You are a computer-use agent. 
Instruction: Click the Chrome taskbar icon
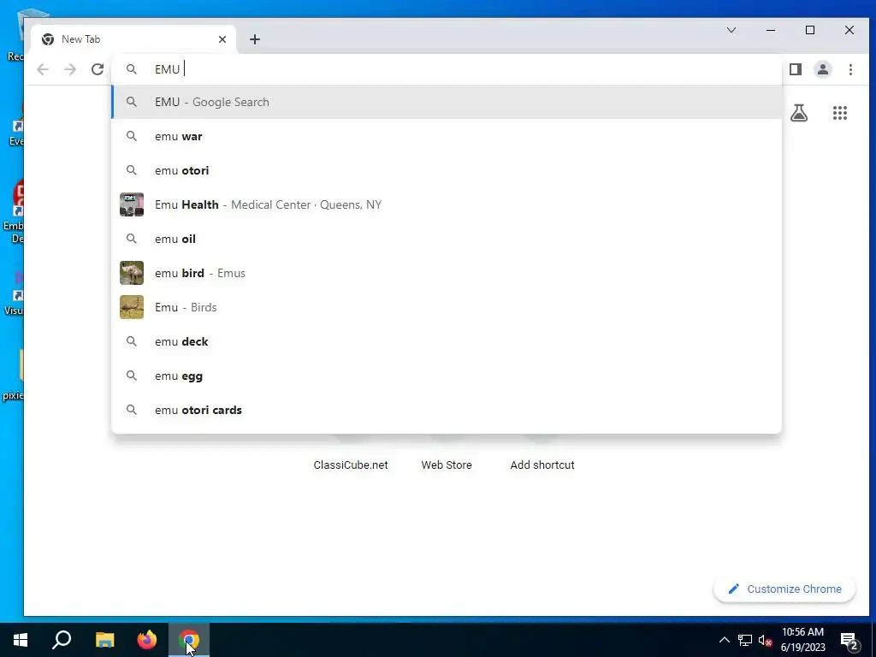pos(189,640)
